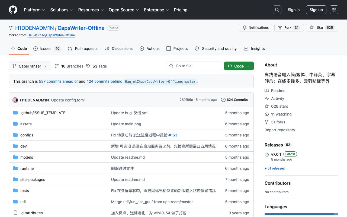The width and height of the screenshot is (347, 217).
Task: Click the assets folder icon
Action: point(15,124)
